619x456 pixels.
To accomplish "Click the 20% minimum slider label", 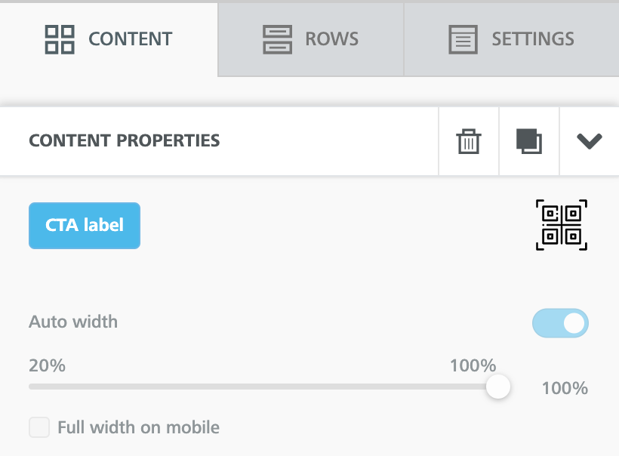I will tap(47, 366).
